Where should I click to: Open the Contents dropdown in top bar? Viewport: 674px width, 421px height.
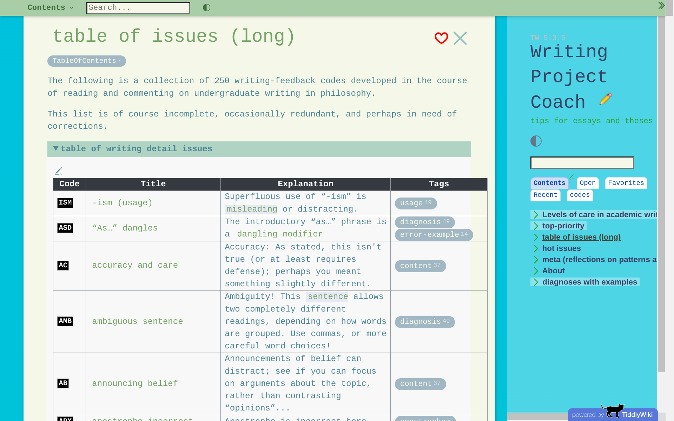coord(50,8)
